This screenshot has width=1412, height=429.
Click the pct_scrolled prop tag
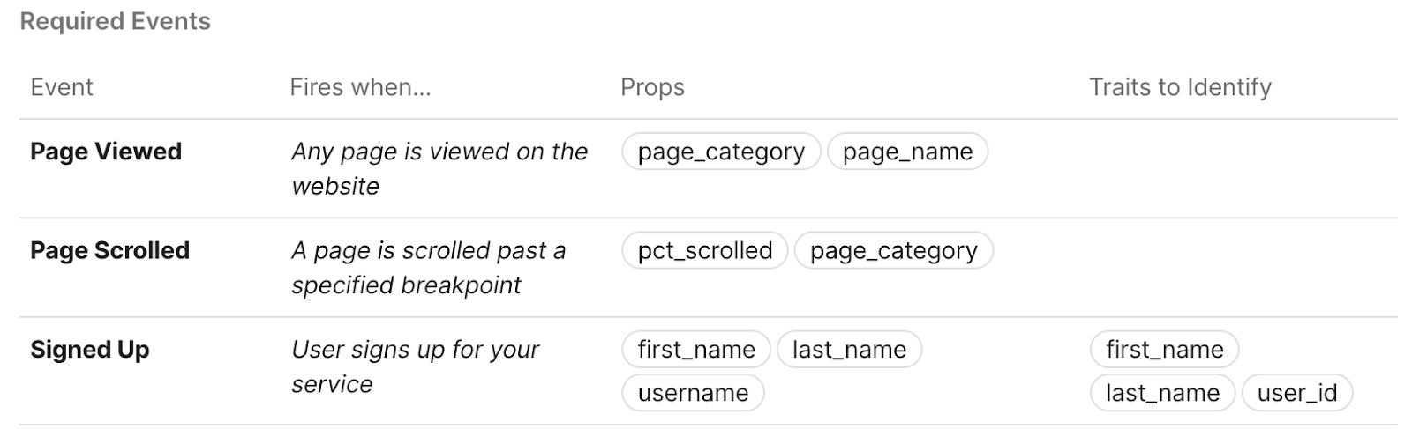pos(704,250)
